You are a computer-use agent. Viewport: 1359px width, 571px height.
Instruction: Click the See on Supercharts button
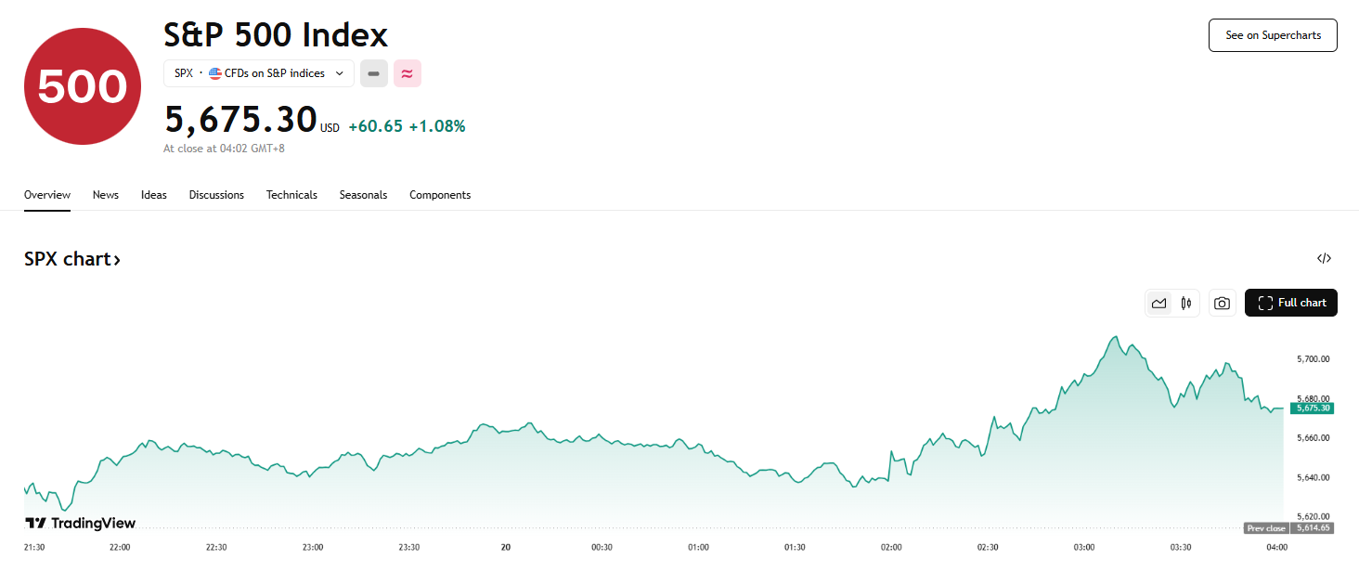[1273, 35]
